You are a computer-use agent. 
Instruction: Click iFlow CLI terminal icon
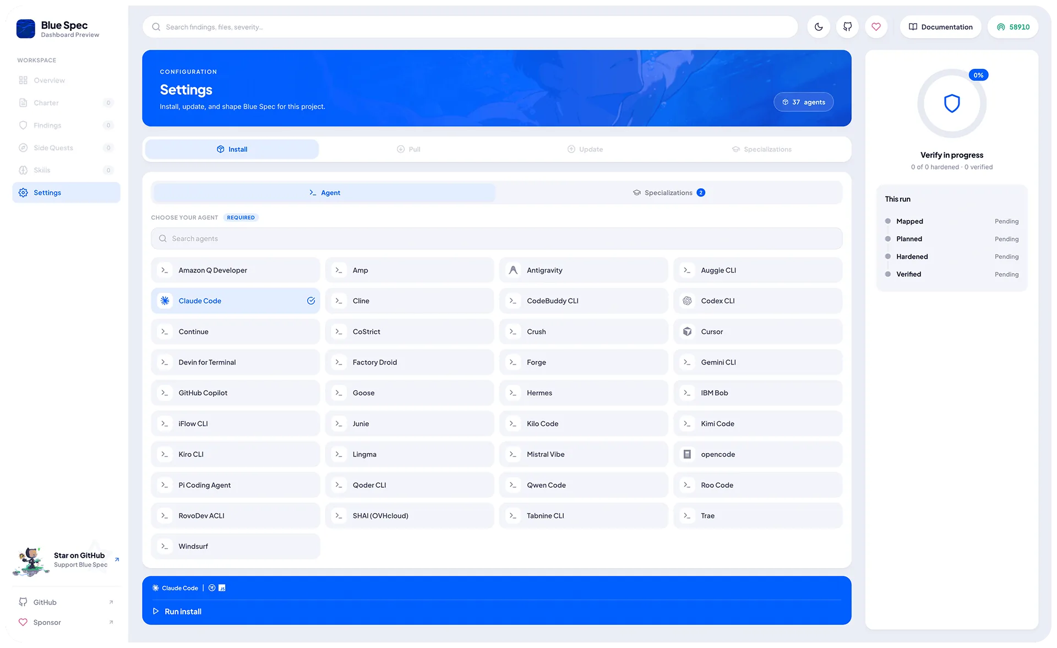point(165,423)
